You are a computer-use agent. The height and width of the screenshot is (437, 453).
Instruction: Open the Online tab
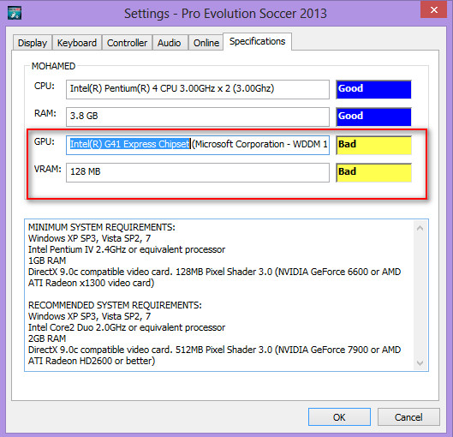pyautogui.click(x=206, y=43)
